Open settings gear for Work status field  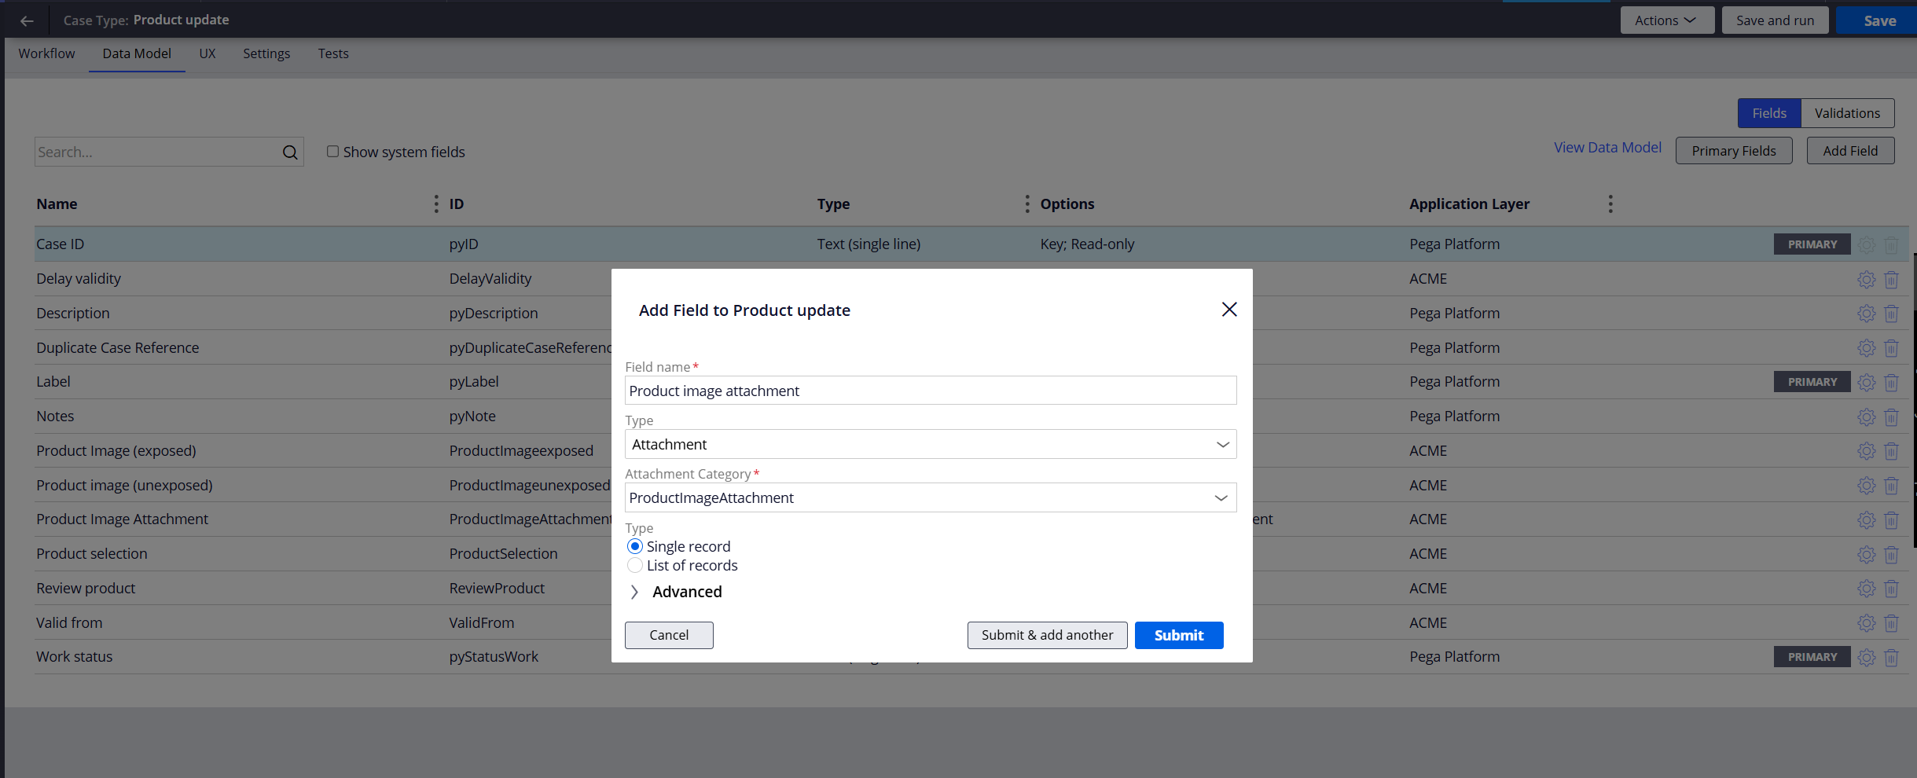click(1867, 657)
